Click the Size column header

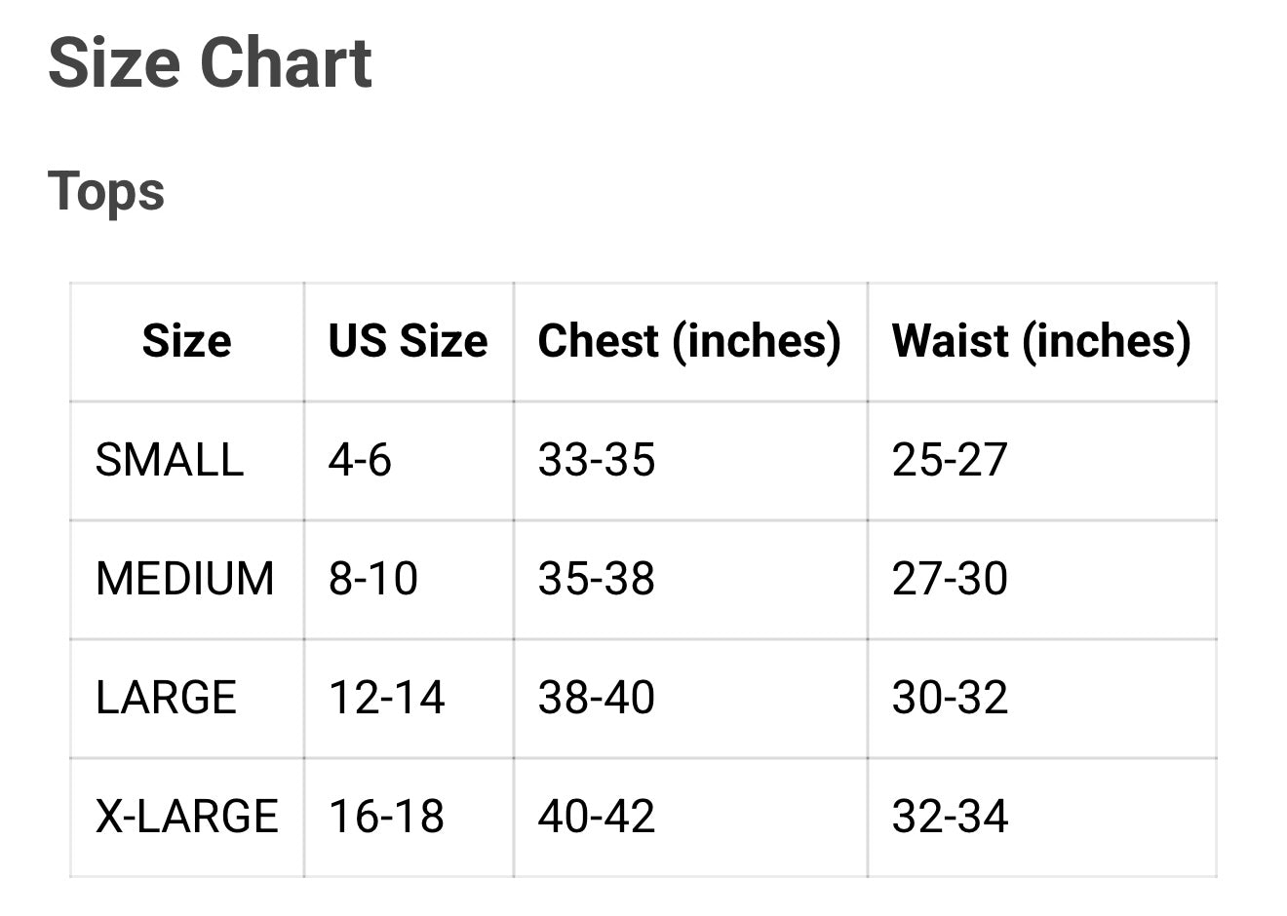point(186,341)
